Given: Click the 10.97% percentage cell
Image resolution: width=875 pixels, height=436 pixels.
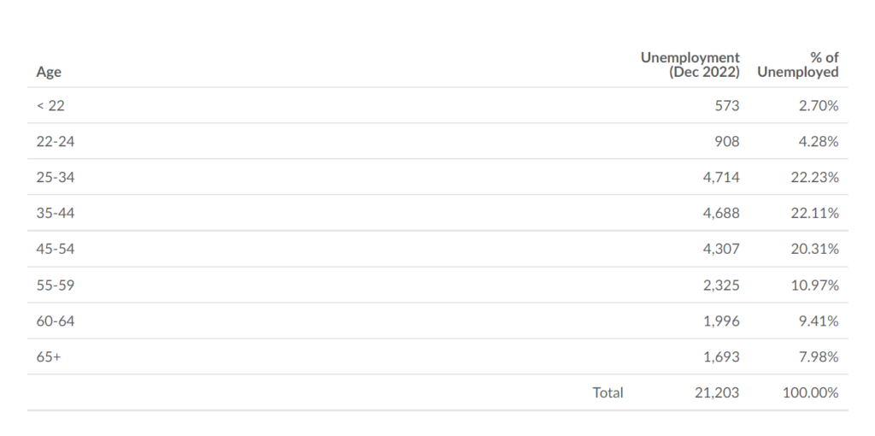Looking at the screenshot, I should (814, 285).
